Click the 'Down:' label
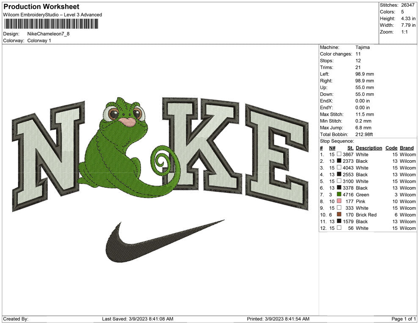Viewport: 419px width, 323px height. 327,94
